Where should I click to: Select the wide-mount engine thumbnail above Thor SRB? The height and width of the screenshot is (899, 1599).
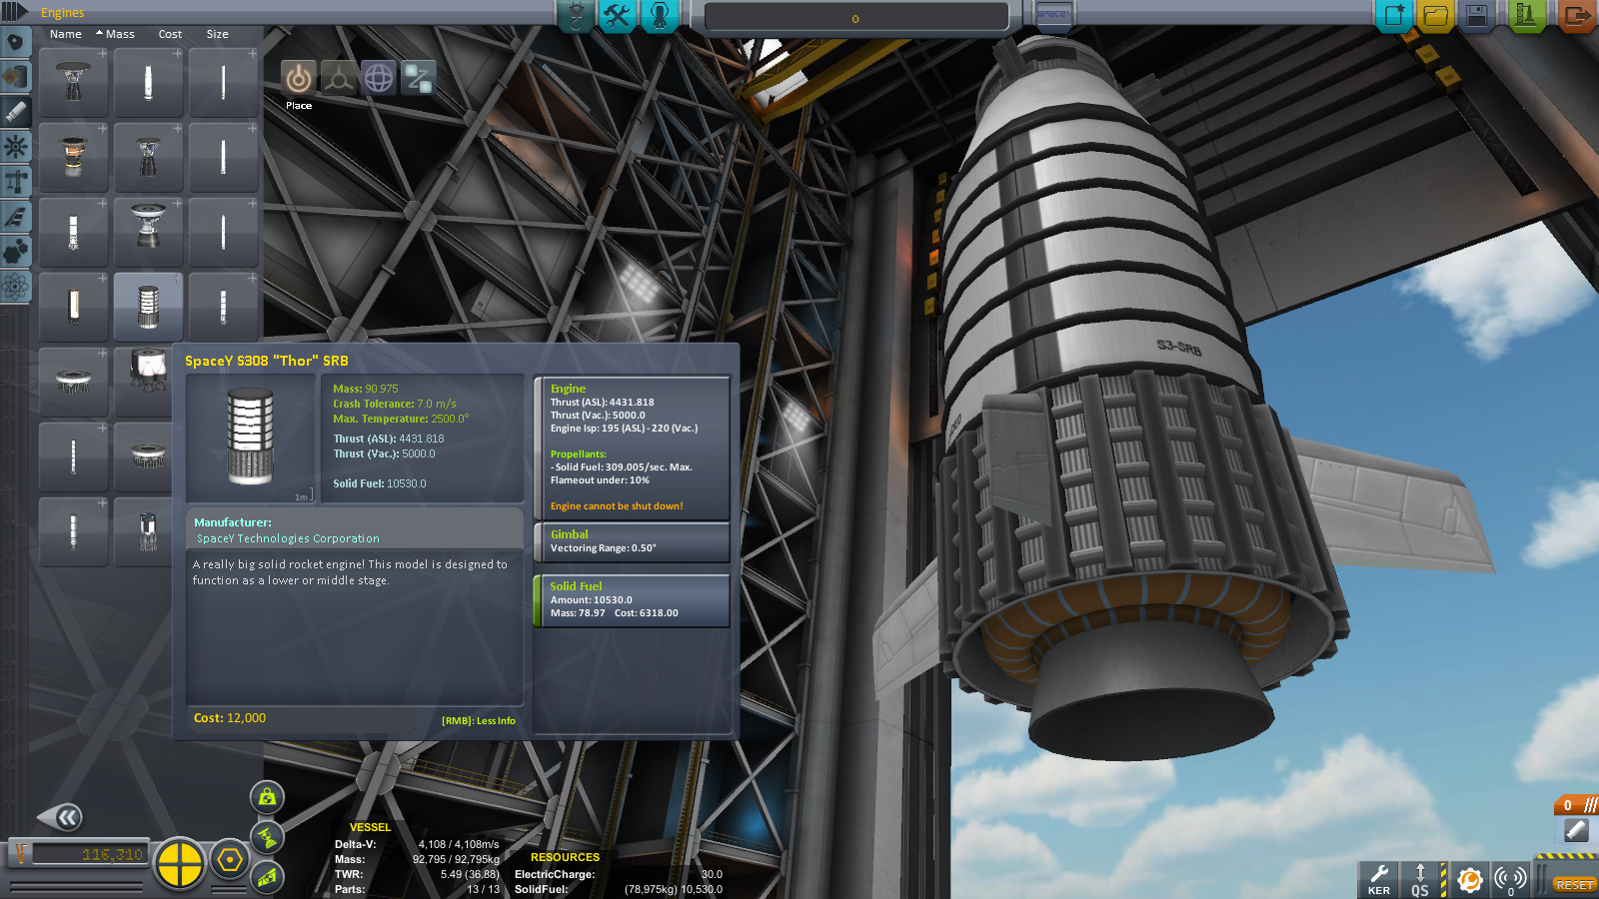coord(148,233)
